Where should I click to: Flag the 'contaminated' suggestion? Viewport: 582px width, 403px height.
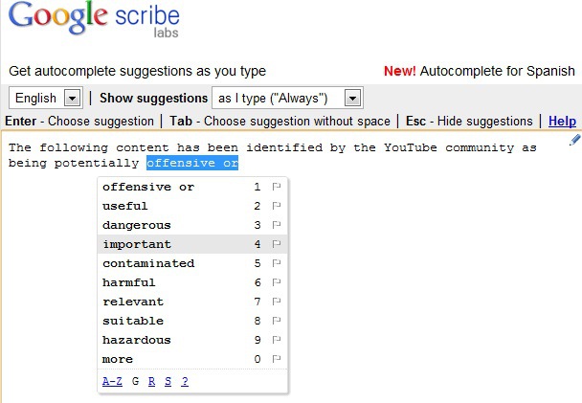coord(276,263)
